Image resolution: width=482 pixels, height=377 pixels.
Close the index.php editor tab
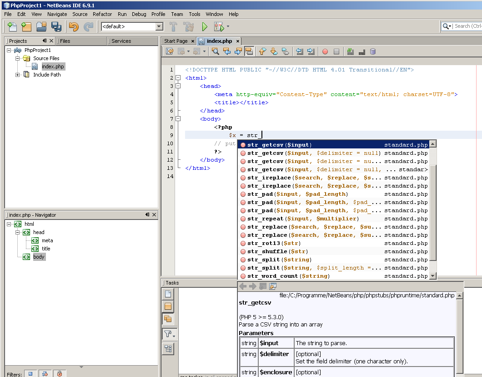tap(238, 41)
